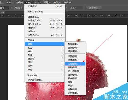This screenshot has height=100, width=128.
Task: Choose 形状模糊... shape blur
Action: coord(75,93)
